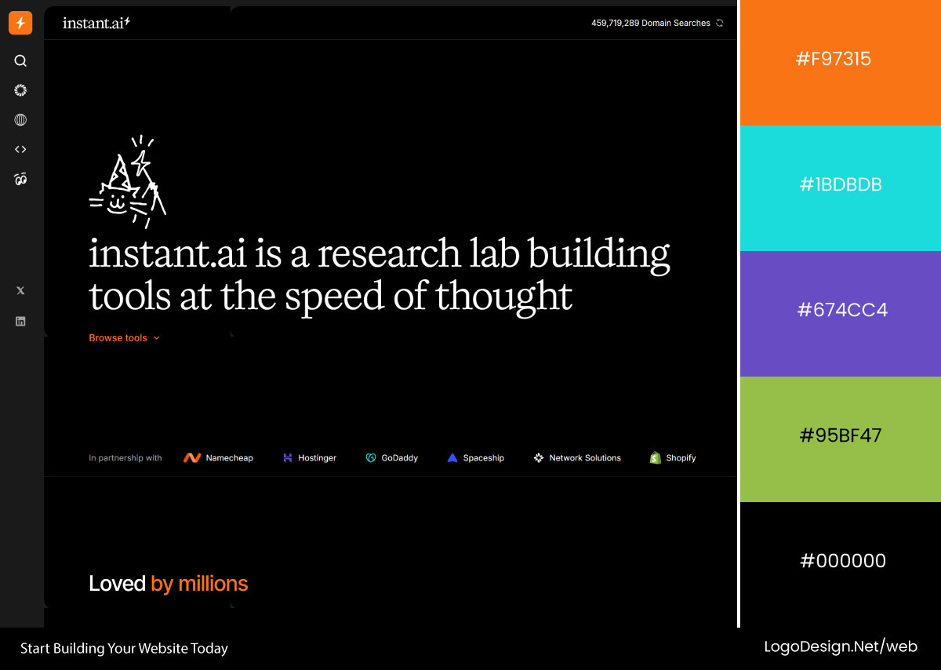Click the googly eyes sidebar icon
This screenshot has height=670, width=941.
click(20, 179)
